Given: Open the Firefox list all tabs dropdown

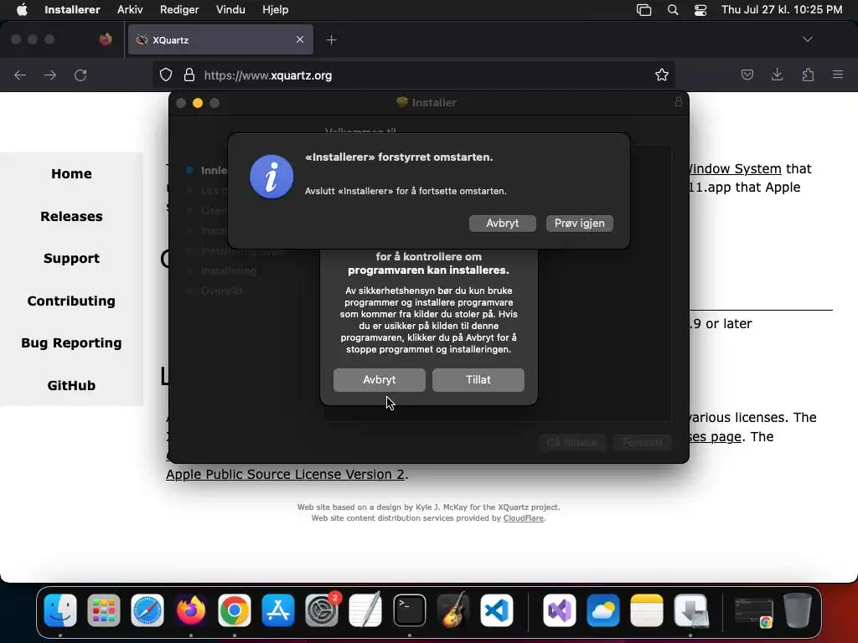Looking at the screenshot, I should coord(807,39).
